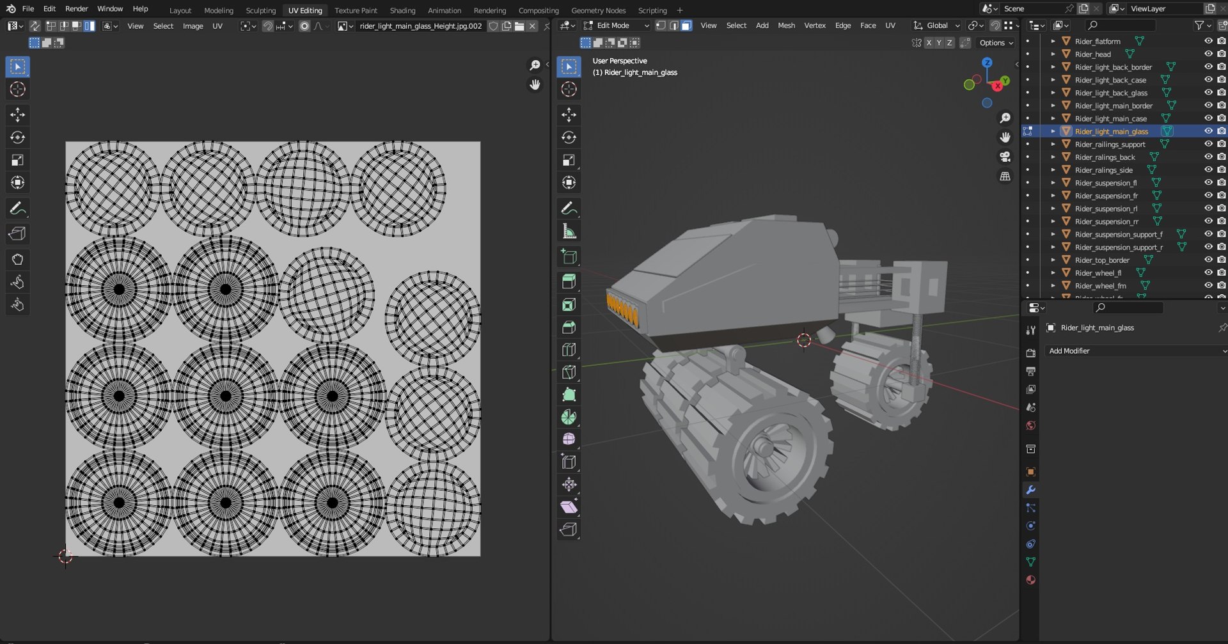Pick the Loop Cut tool
The image size is (1228, 644).
click(569, 350)
